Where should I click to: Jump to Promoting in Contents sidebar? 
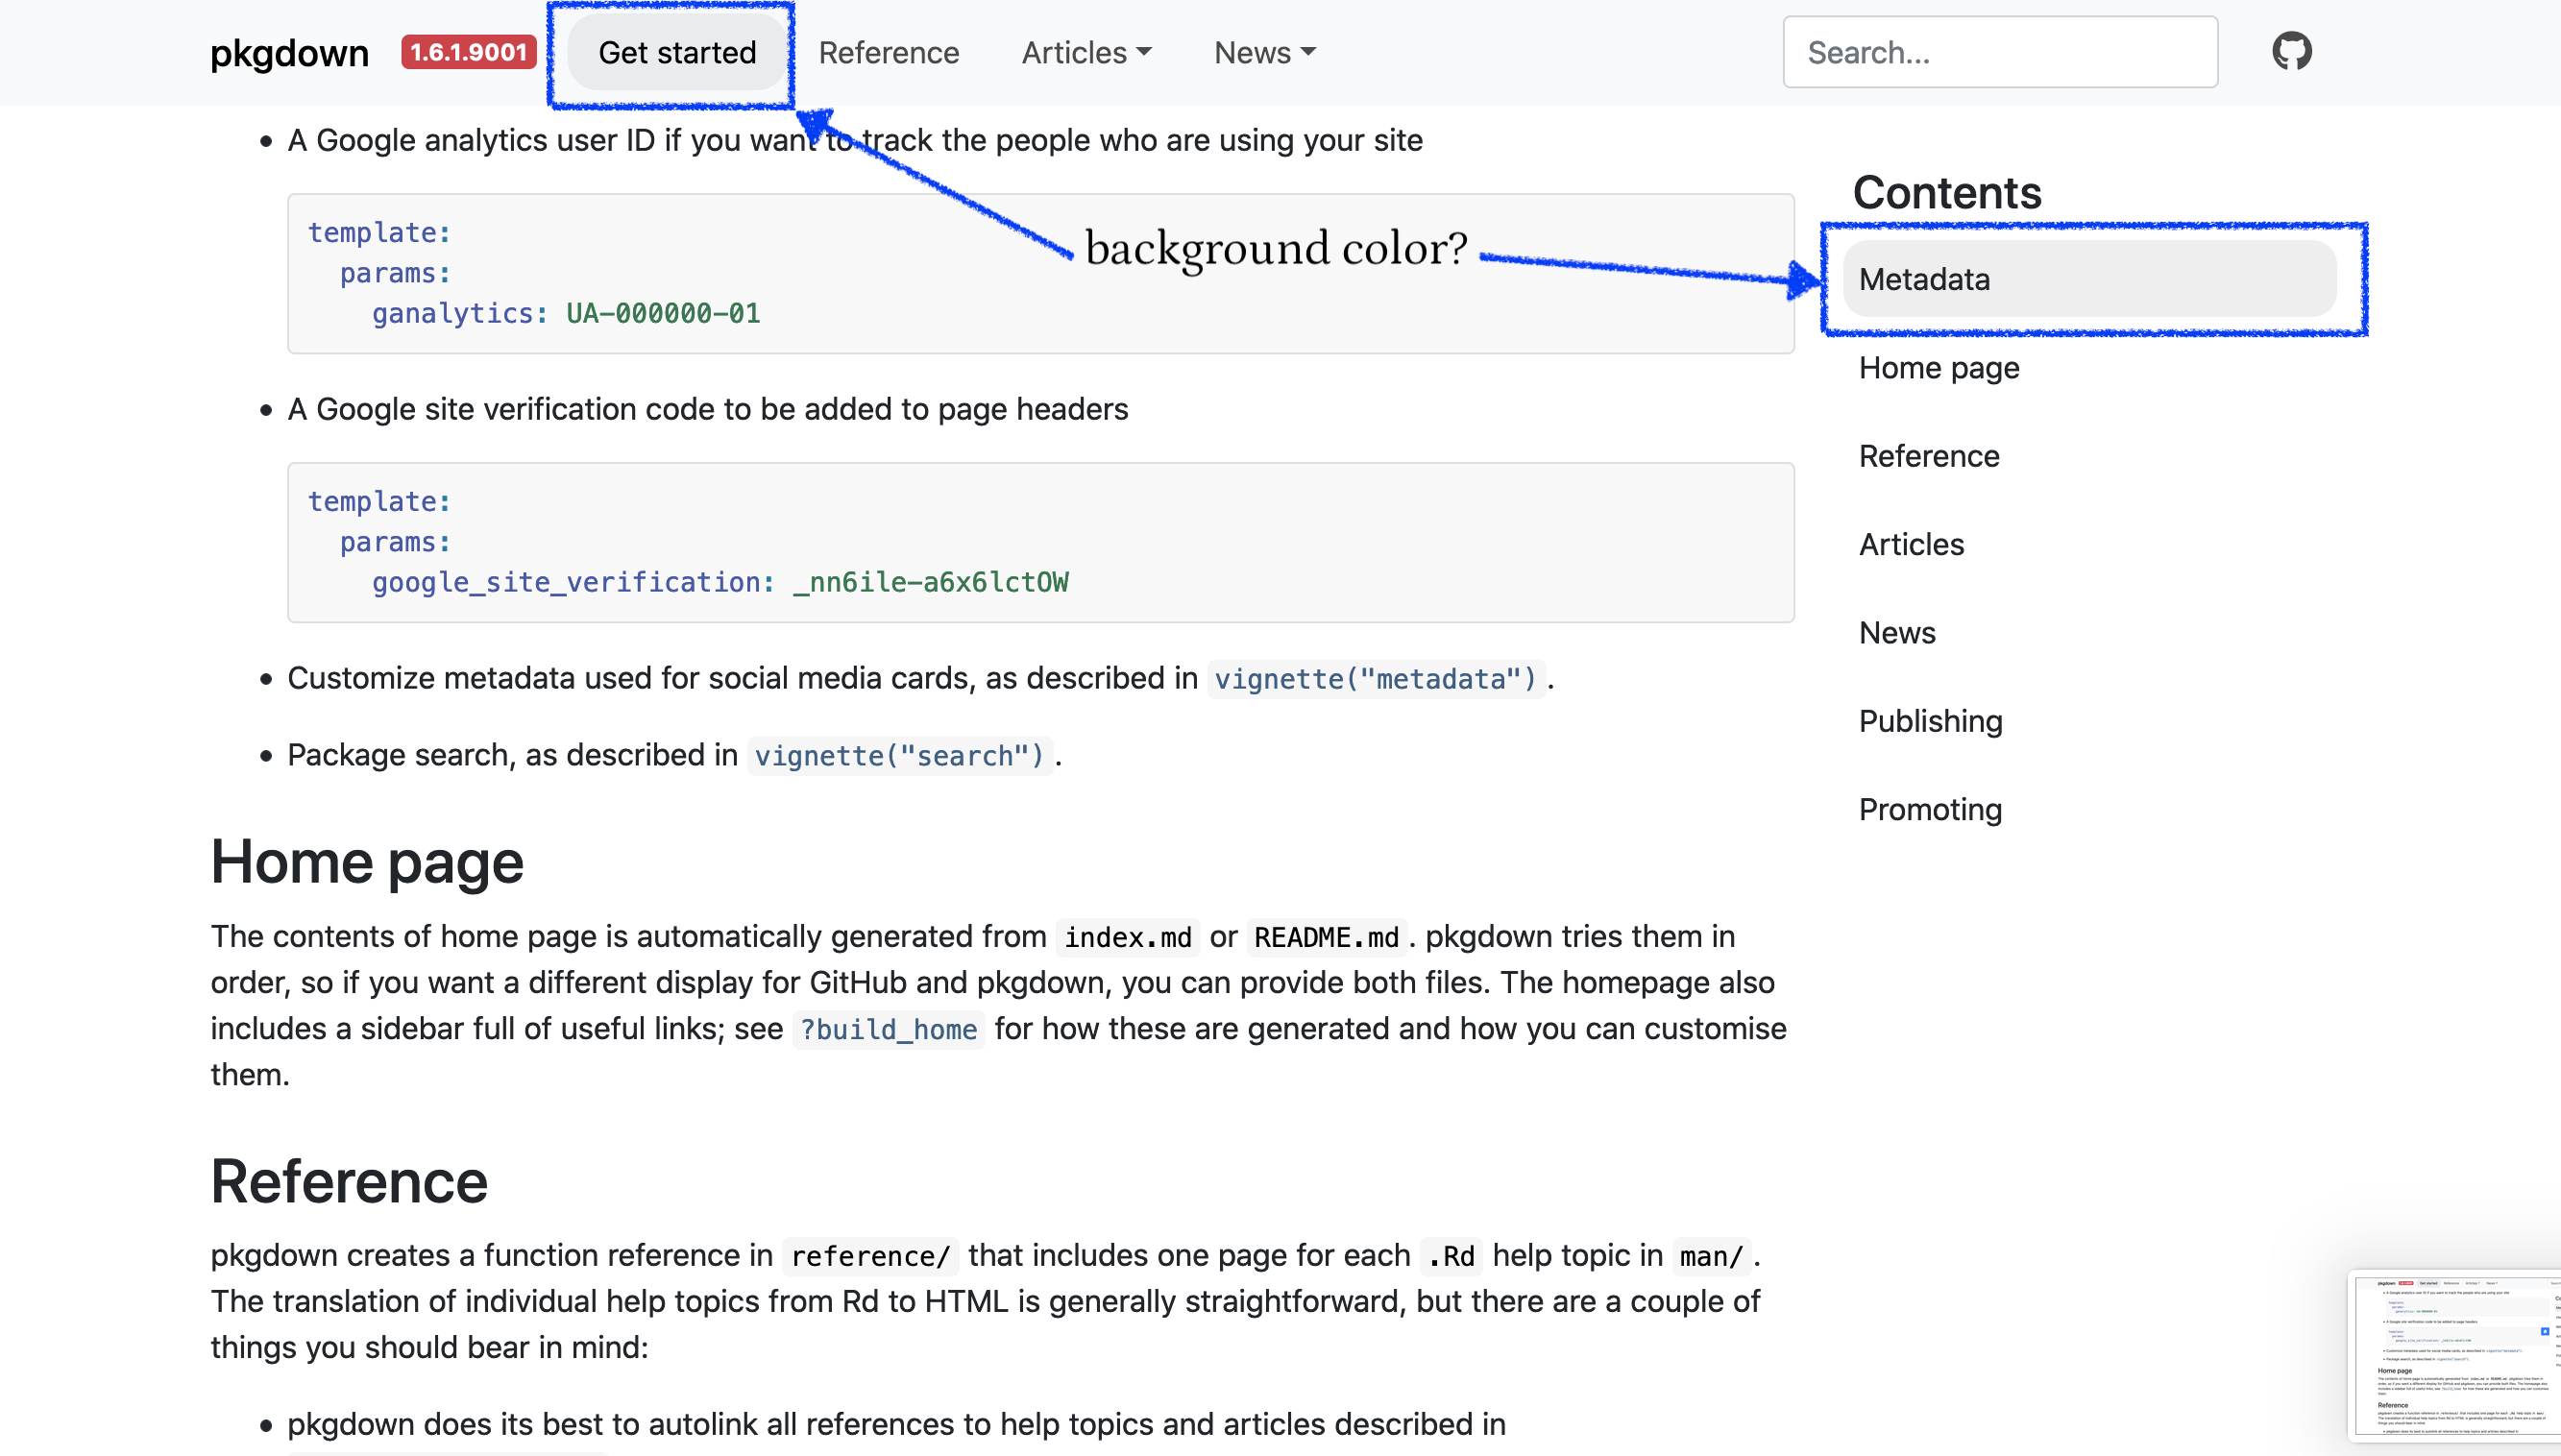1929,809
